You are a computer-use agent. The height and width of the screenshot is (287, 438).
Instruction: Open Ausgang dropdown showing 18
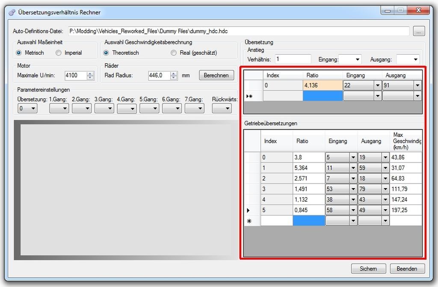point(385,178)
